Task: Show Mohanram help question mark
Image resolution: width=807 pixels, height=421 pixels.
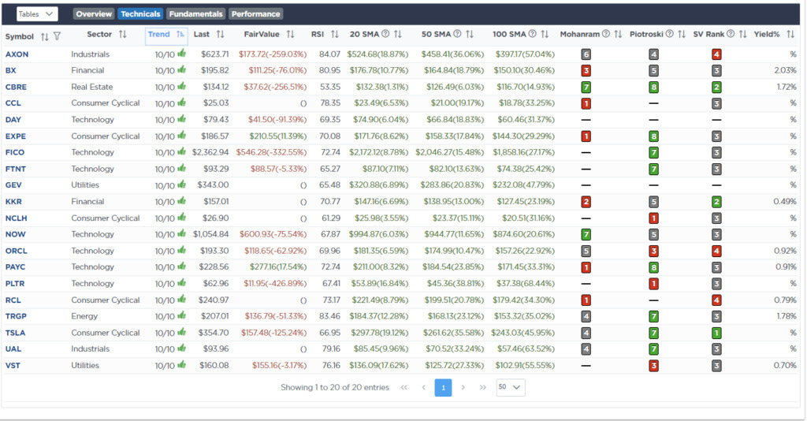Action: click(x=606, y=35)
